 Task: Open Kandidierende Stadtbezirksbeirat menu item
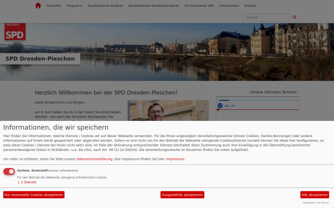pyautogui.click(x=154, y=6)
